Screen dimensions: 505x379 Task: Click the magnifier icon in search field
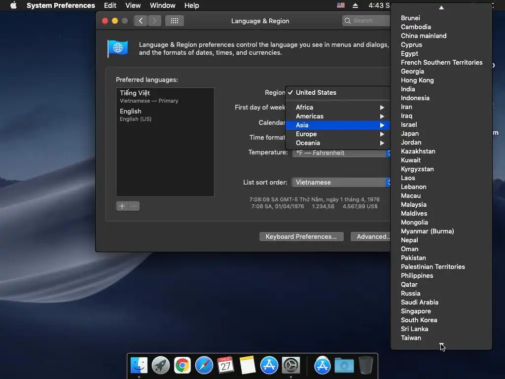point(348,21)
